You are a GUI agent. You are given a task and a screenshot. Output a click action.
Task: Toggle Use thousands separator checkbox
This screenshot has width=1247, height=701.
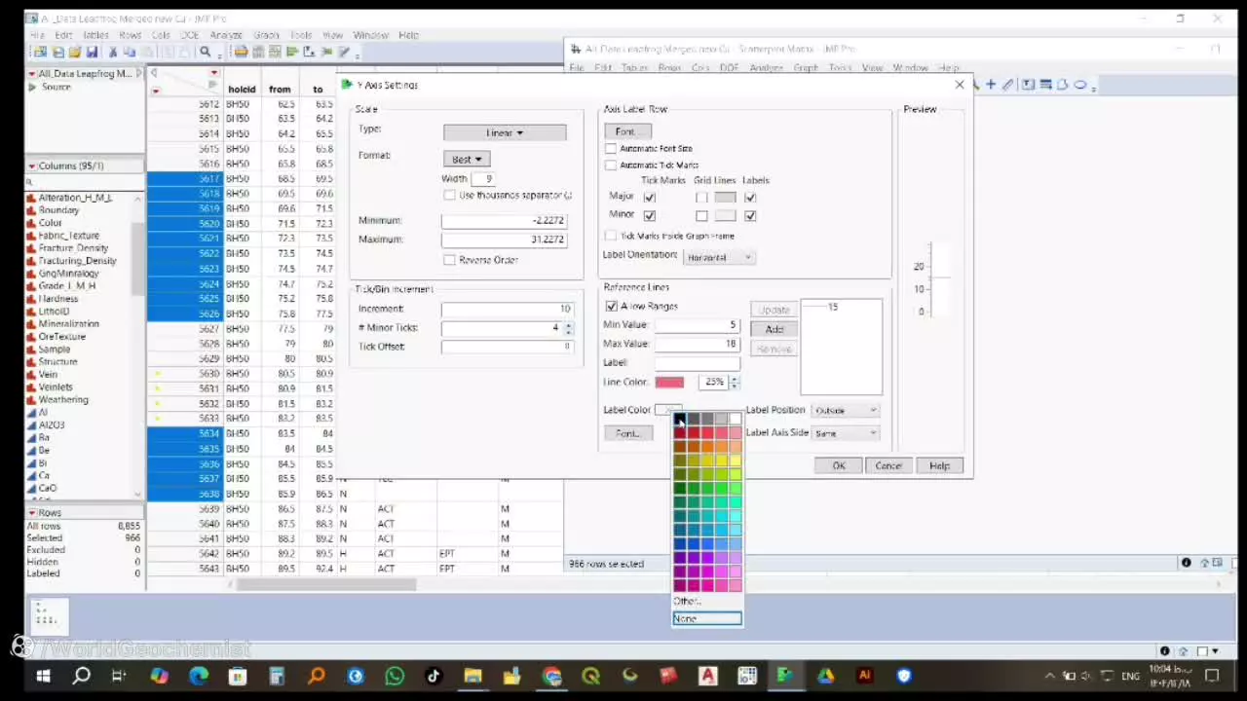[x=449, y=195]
